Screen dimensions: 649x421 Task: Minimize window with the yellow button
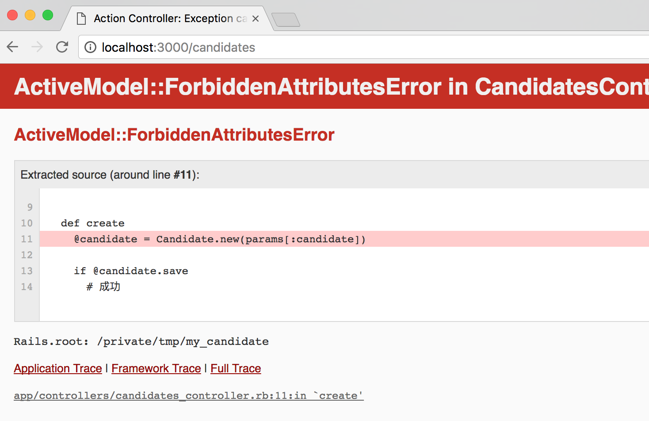[x=30, y=15]
